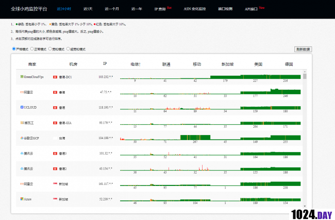Screen dimensions: 335x220
Task: Click IP cell 47.75.*.*
Action: [x=106, y=92]
